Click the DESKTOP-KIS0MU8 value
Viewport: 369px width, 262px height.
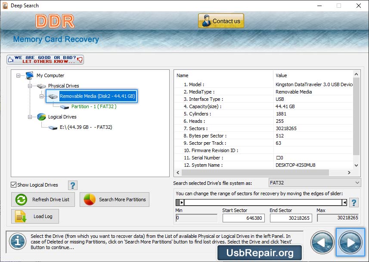(295, 165)
